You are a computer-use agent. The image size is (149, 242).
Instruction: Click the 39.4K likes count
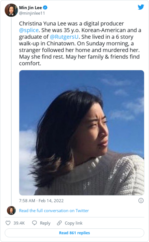pos(19,223)
